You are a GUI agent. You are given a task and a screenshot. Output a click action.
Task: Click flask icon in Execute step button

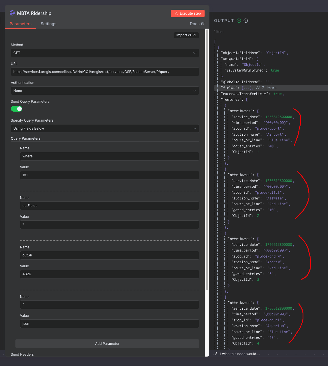176,13
